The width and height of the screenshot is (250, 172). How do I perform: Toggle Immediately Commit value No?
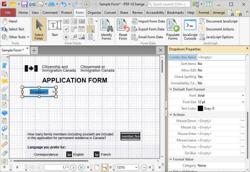click(x=221, y=83)
